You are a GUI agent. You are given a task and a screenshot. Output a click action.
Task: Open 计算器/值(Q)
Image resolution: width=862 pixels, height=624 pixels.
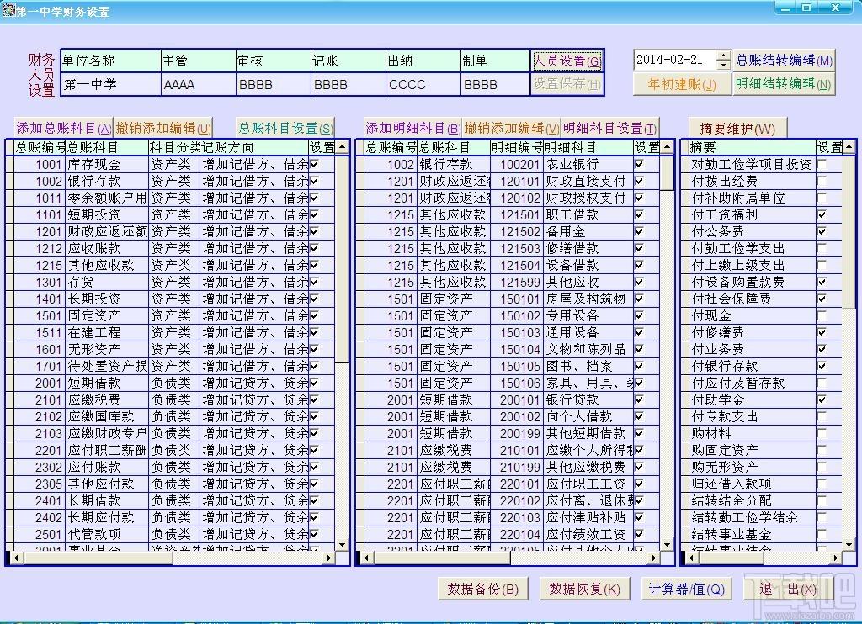click(x=687, y=590)
